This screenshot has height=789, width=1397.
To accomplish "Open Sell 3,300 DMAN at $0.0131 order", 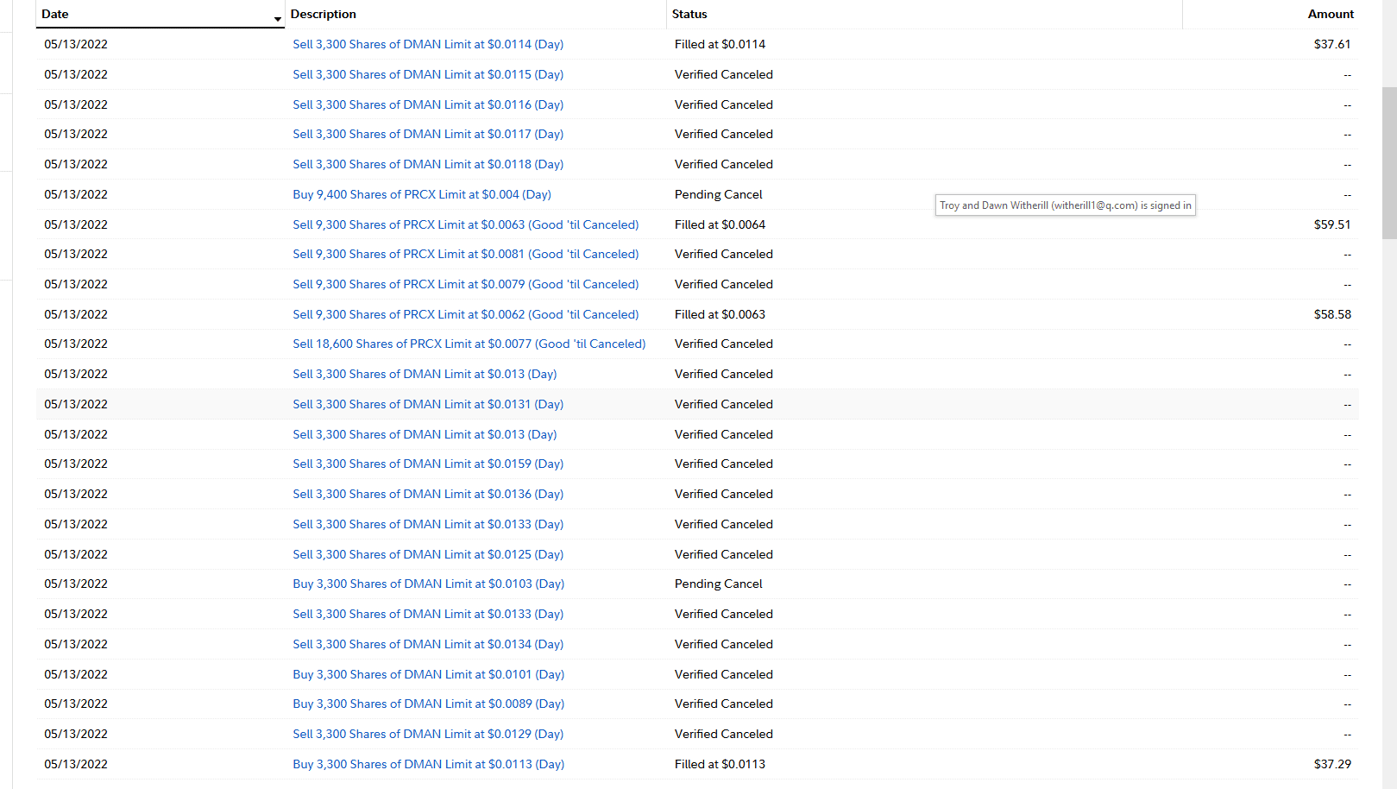I will click(x=427, y=404).
